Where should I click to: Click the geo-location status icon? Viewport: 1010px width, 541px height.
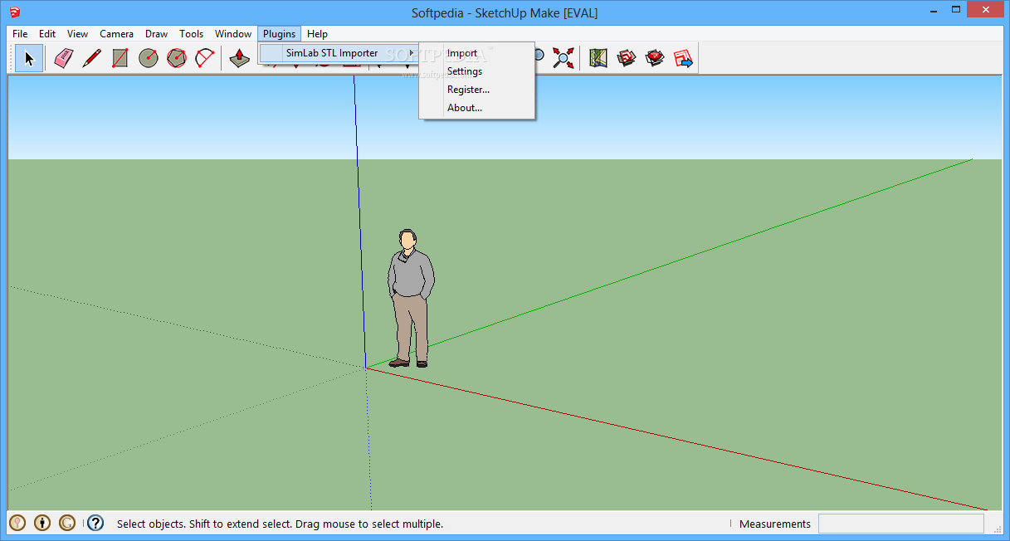coord(17,523)
